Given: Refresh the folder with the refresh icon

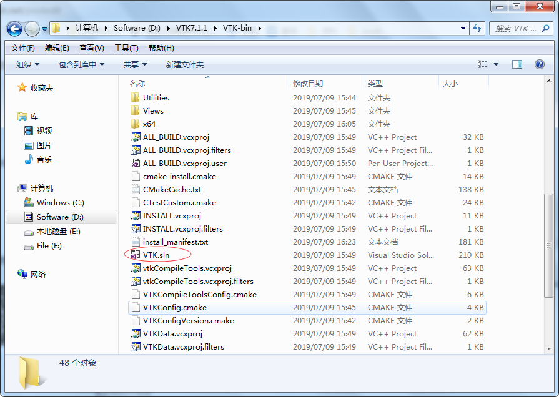Looking at the screenshot, I should pos(477,29).
